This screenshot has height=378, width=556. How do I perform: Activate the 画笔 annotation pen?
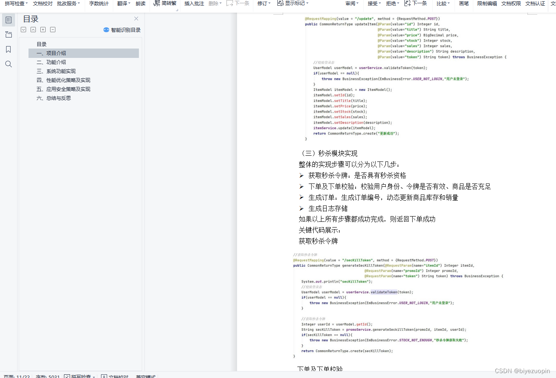click(464, 4)
